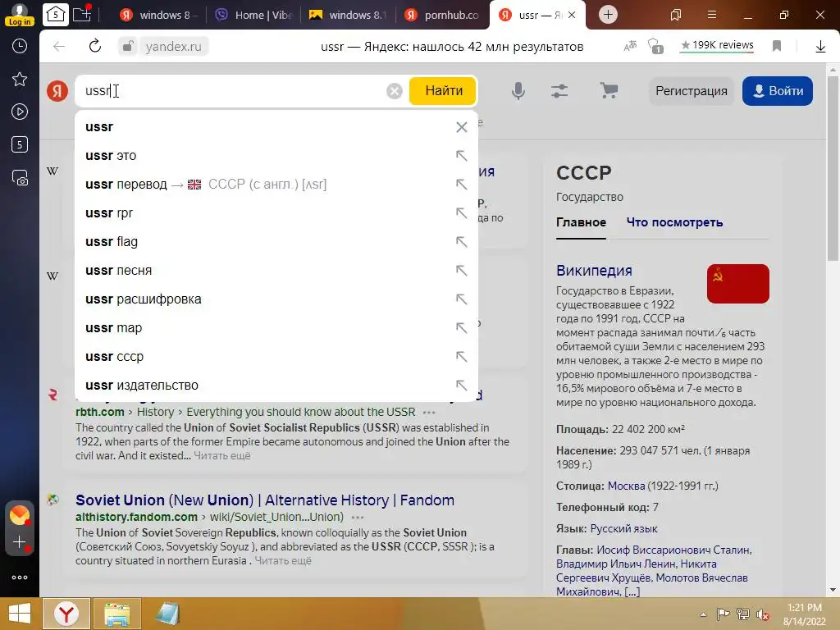The width and height of the screenshot is (840, 630).
Task: Open the sidebar three-dots more menu
Action: point(20,577)
